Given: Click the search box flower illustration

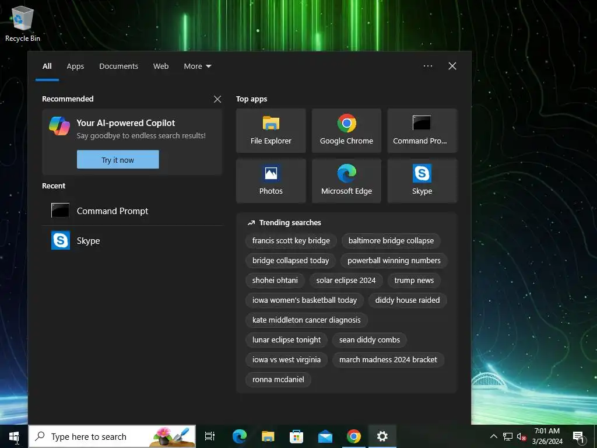Looking at the screenshot, I should coord(172,436).
